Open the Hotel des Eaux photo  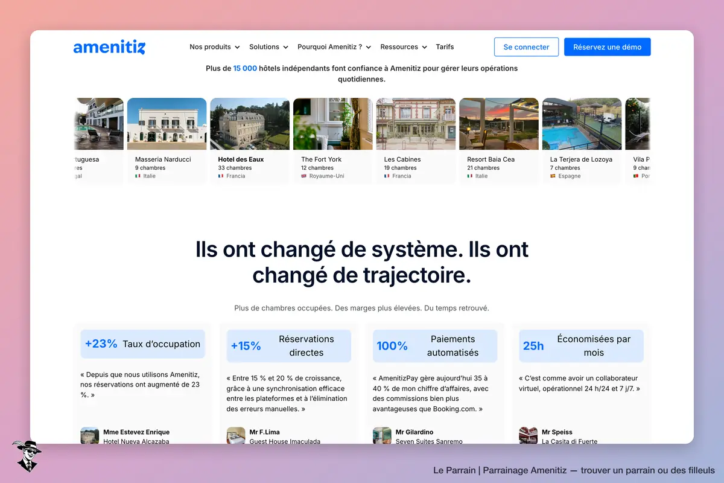250,124
